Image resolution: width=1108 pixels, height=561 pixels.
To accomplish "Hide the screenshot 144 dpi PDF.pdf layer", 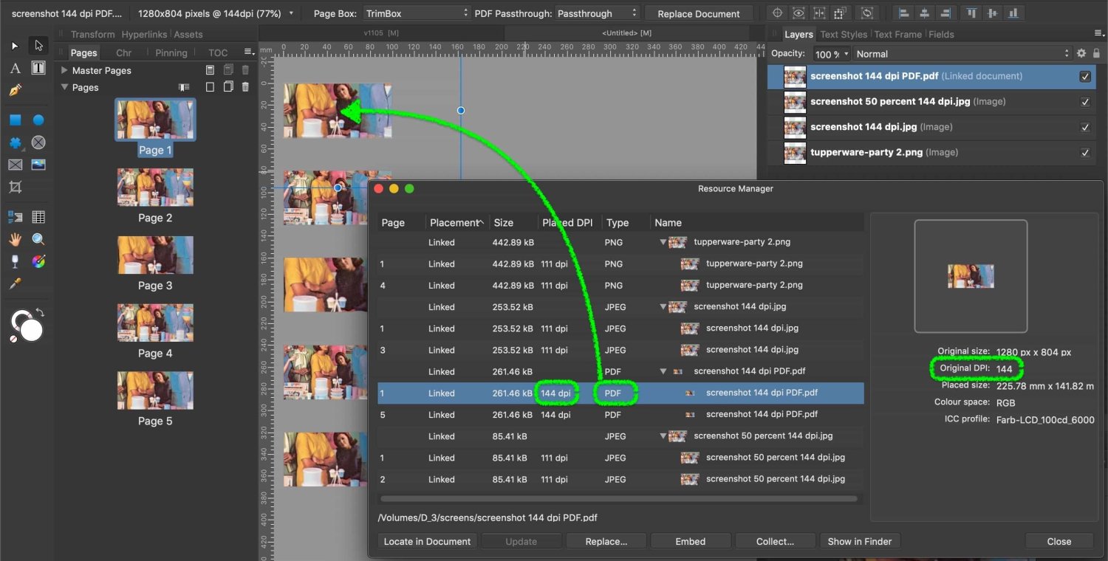I will coord(1084,76).
